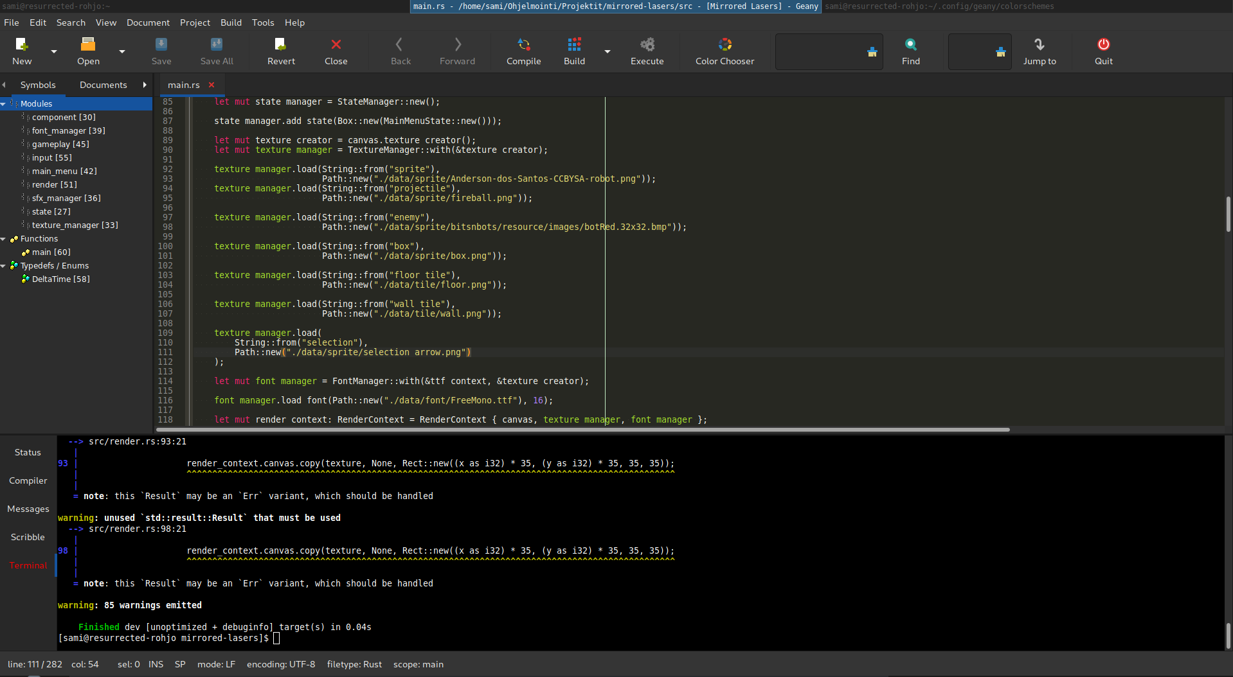Clear the search field using its broom icon
This screenshot has height=677, width=1233.
[x=872, y=52]
